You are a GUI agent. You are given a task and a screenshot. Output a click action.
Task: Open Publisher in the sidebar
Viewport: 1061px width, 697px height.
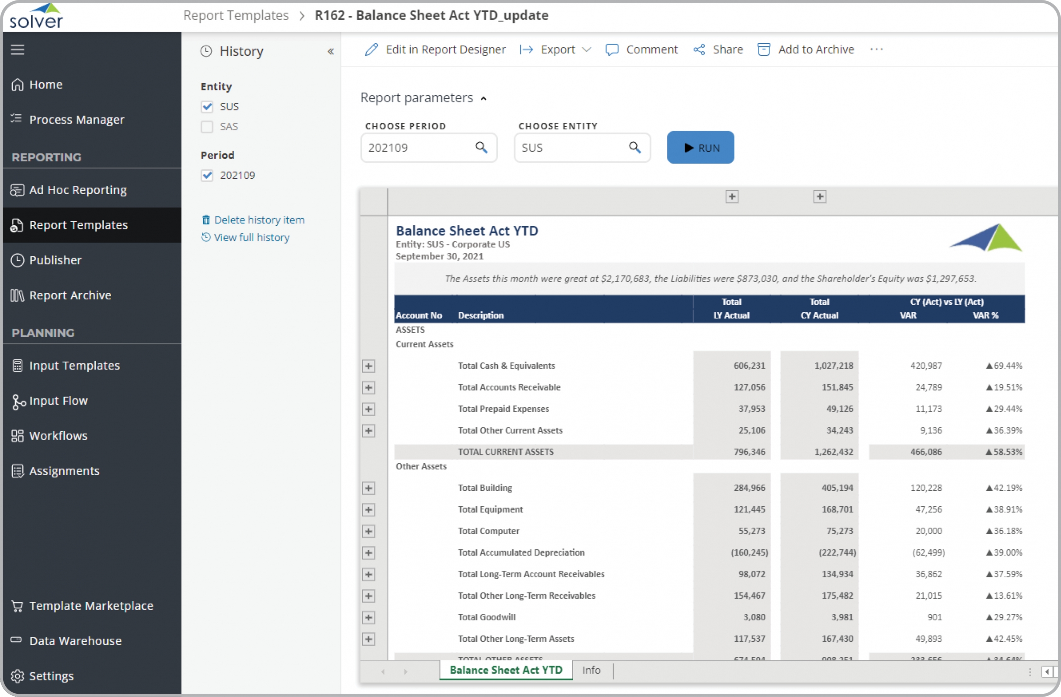click(55, 260)
